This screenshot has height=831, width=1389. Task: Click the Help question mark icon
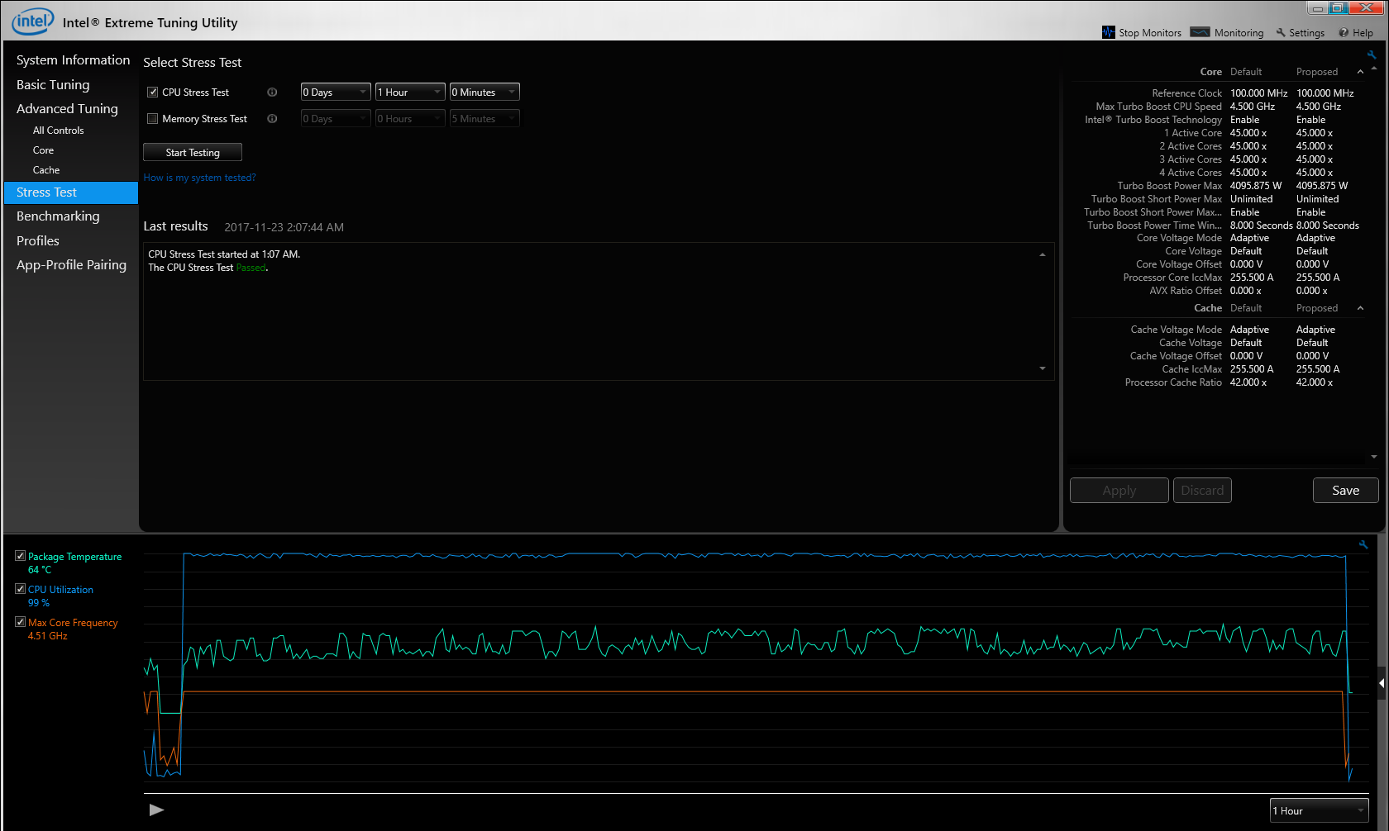(1344, 33)
